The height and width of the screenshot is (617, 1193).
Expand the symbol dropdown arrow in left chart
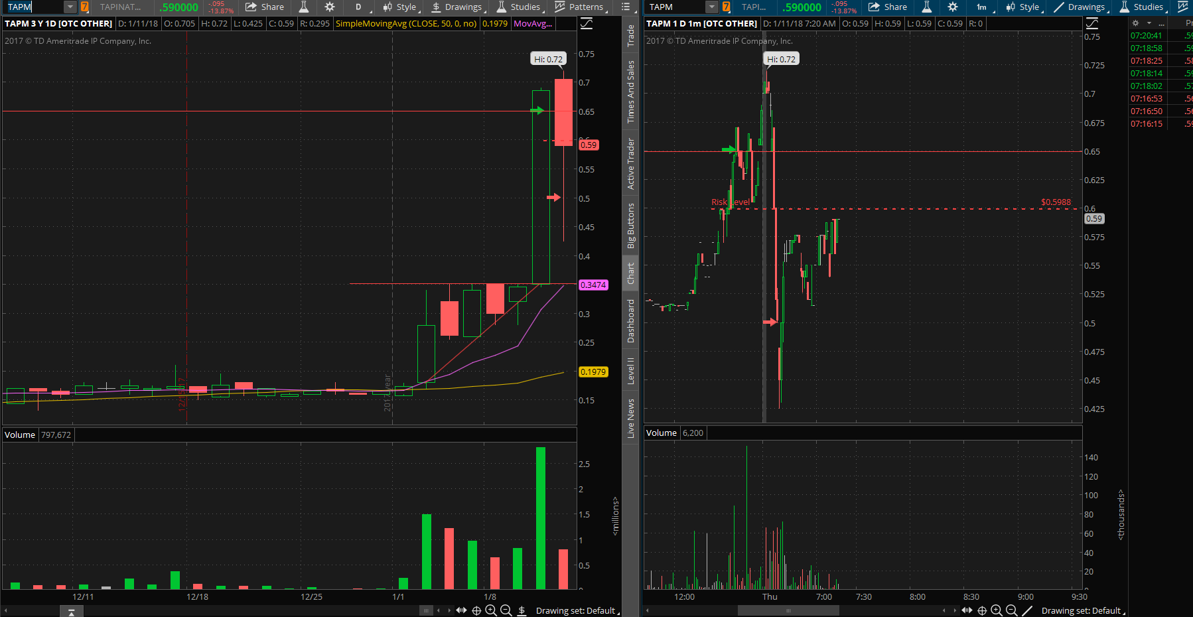pos(70,7)
